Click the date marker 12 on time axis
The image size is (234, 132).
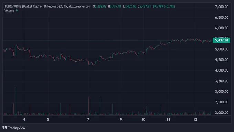(195, 119)
